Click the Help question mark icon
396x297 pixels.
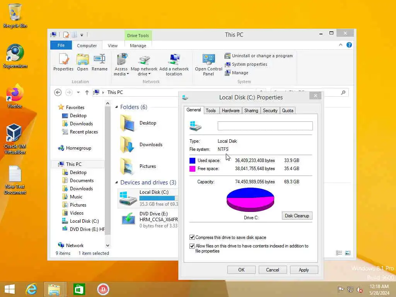pos(349,45)
